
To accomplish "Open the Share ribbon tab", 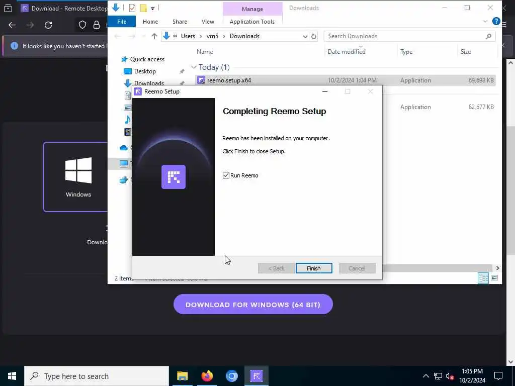I will (x=180, y=22).
